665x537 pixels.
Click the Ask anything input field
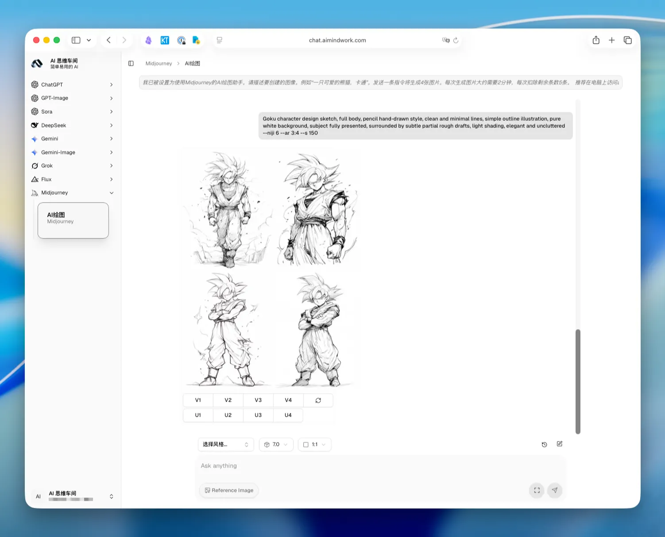pyautogui.click(x=381, y=466)
